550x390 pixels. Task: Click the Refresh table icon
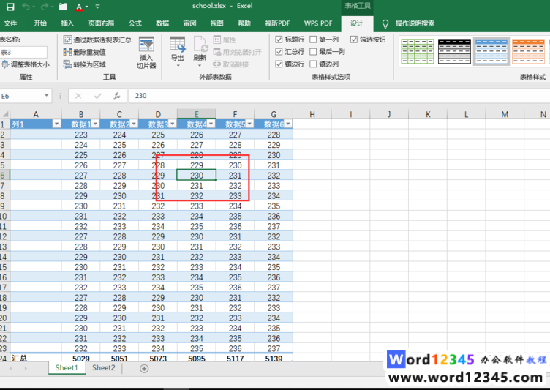coord(200,48)
